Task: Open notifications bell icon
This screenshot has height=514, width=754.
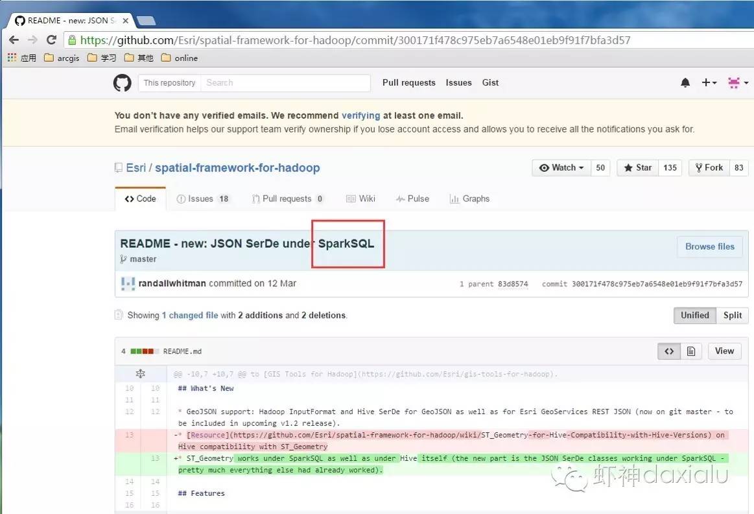Action: click(685, 83)
